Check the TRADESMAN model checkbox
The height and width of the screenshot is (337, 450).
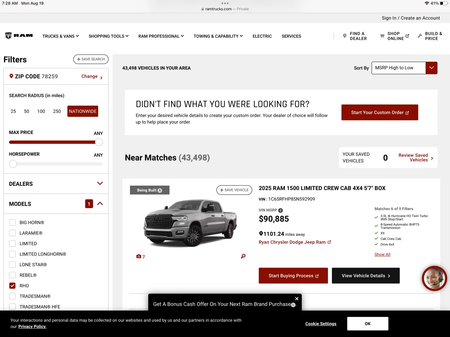click(x=12, y=296)
